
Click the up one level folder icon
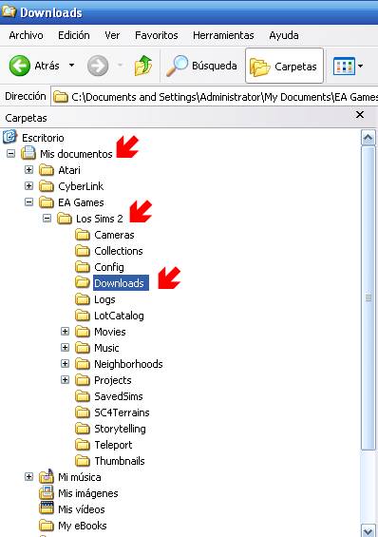143,66
